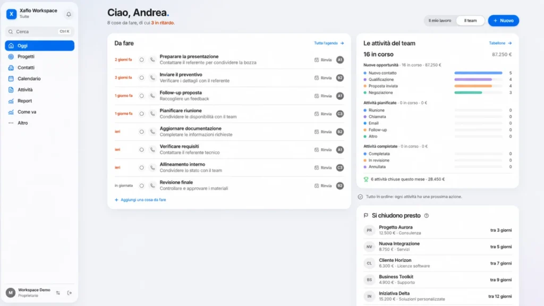Open the Cliente Horizon deal row
The image size is (544, 306).
(x=438, y=263)
